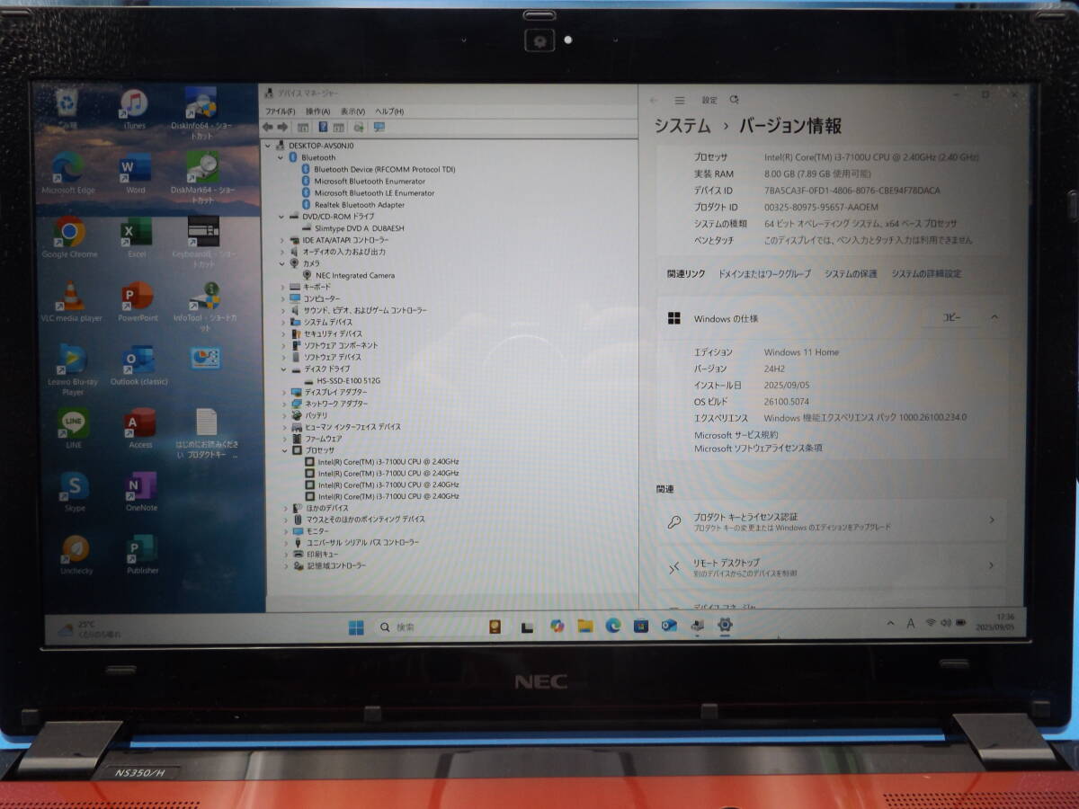Open File Explorer from the taskbar
Image resolution: width=1079 pixels, height=809 pixels.
[x=585, y=626]
